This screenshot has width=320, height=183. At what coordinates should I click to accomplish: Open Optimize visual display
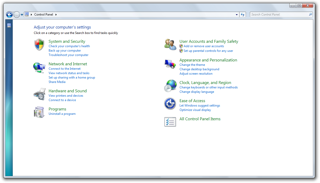point(195,110)
